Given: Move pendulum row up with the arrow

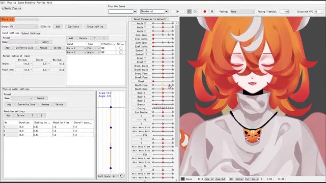Looking at the screenshot, I should coord(32,115).
